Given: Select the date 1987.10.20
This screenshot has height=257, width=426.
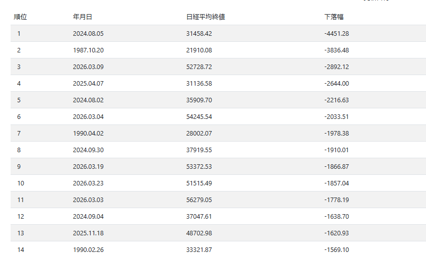Looking at the screenshot, I should pyautogui.click(x=88, y=50).
